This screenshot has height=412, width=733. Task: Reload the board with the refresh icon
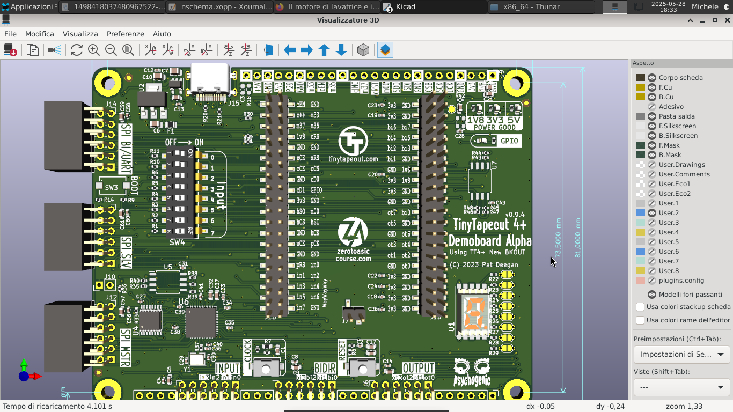pyautogui.click(x=77, y=50)
